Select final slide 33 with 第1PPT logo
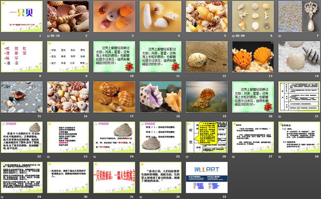The width and height of the screenshot is (321, 199). pyautogui.click(x=206, y=177)
